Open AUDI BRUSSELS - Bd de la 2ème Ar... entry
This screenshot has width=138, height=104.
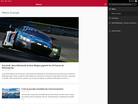[x=123, y=23]
